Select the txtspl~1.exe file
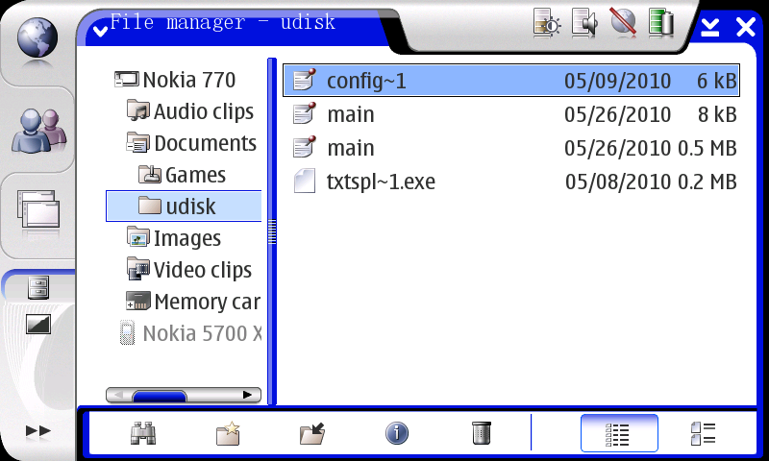Image resolution: width=769 pixels, height=461 pixels. [x=381, y=182]
